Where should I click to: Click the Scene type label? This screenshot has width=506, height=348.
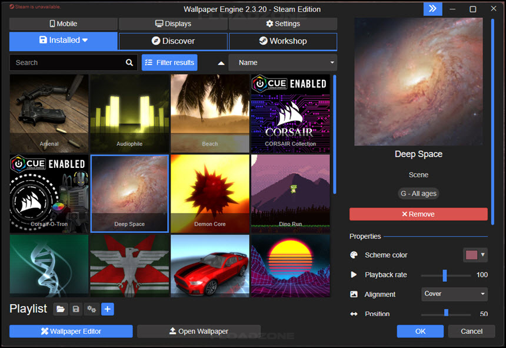418,175
